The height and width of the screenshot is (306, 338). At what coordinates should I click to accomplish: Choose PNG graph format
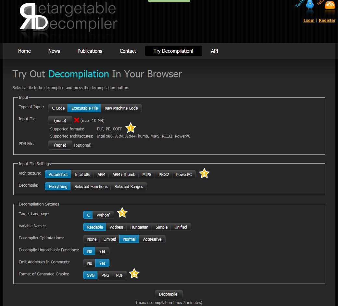(105, 275)
